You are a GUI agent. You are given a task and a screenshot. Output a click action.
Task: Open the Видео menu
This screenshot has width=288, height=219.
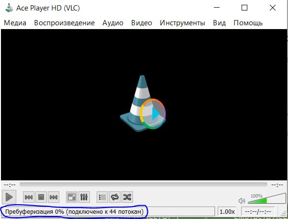(x=142, y=23)
